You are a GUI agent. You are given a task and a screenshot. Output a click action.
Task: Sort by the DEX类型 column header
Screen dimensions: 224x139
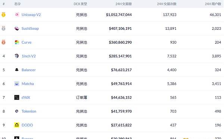(80, 4)
